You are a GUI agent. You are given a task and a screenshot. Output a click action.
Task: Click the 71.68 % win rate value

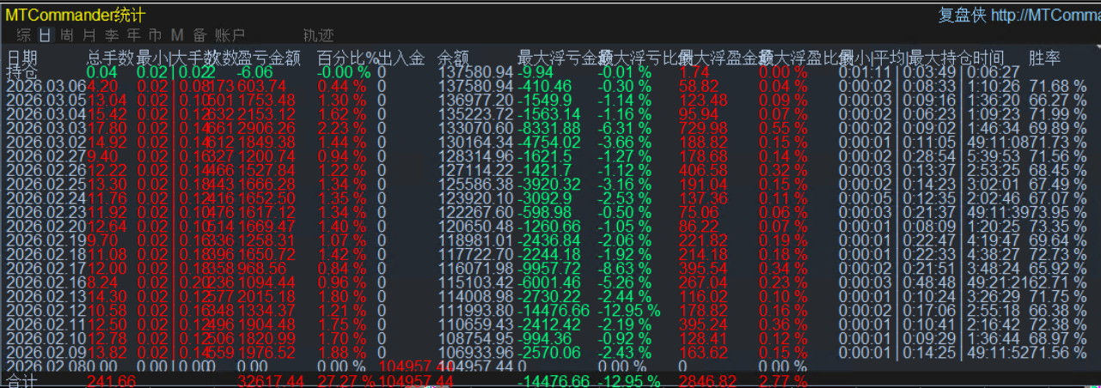(1058, 87)
